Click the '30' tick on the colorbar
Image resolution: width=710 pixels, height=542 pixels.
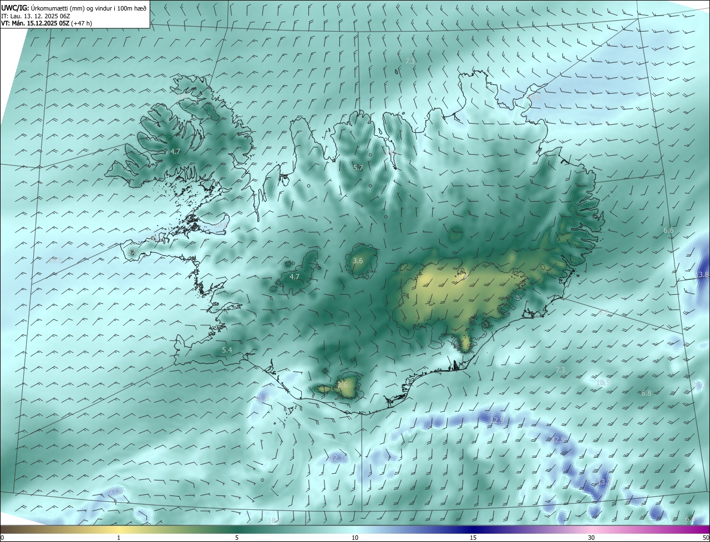591,538
